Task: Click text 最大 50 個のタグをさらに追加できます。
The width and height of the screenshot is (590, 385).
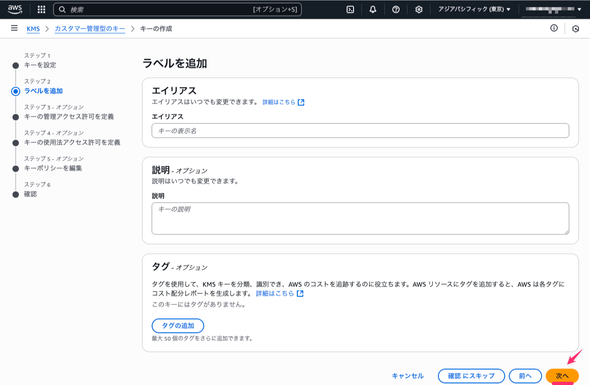Action: (202, 338)
